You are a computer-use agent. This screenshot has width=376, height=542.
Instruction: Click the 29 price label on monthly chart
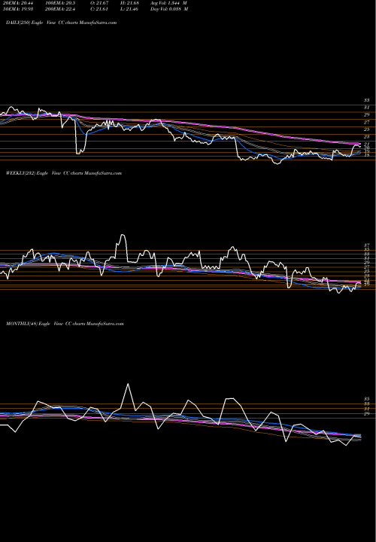click(366, 414)
